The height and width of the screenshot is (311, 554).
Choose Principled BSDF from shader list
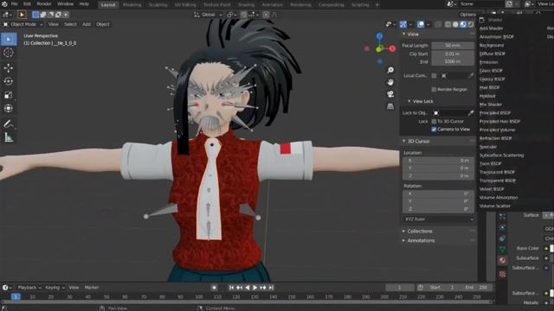tap(495, 113)
